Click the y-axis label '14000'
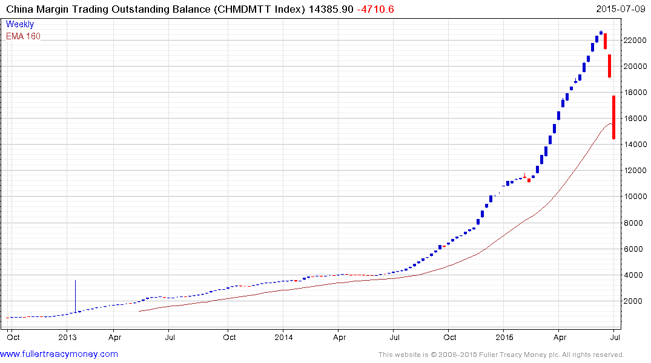Viewport: 651px width, 363px height. click(x=635, y=145)
